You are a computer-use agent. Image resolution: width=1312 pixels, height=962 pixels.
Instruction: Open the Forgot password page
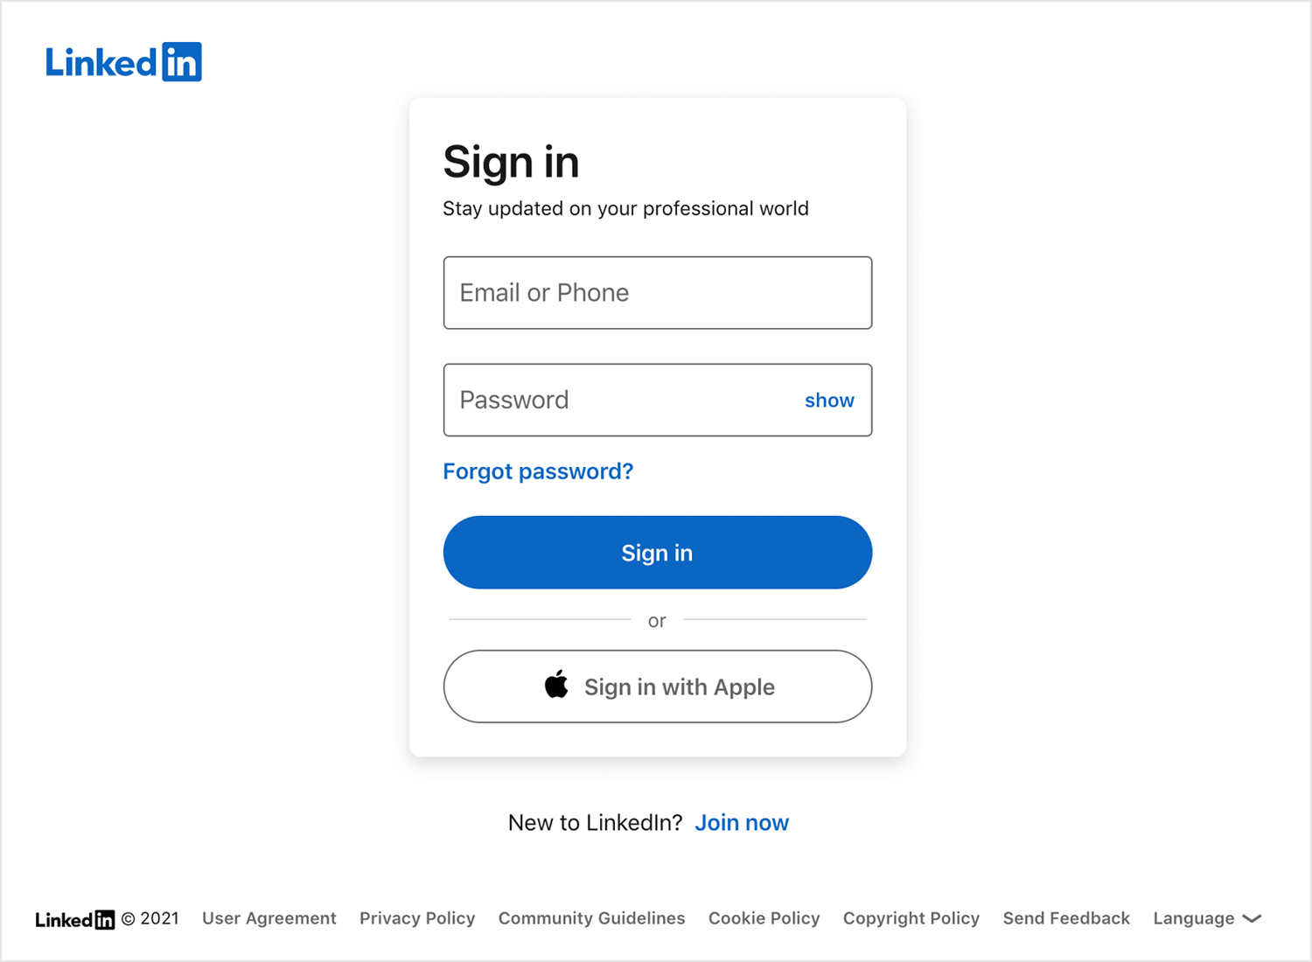538,471
